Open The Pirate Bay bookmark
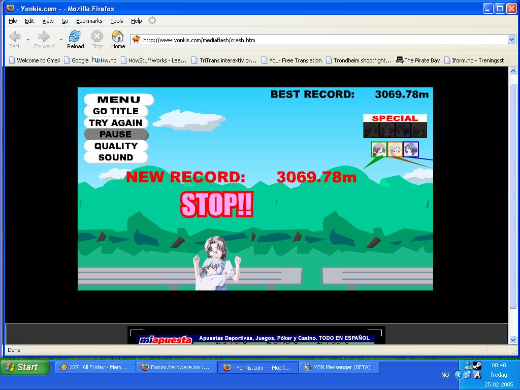The width and height of the screenshot is (520, 390). [418, 60]
